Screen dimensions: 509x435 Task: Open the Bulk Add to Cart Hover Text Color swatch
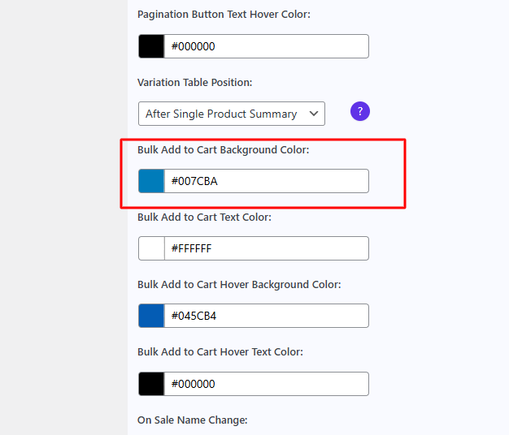click(151, 384)
